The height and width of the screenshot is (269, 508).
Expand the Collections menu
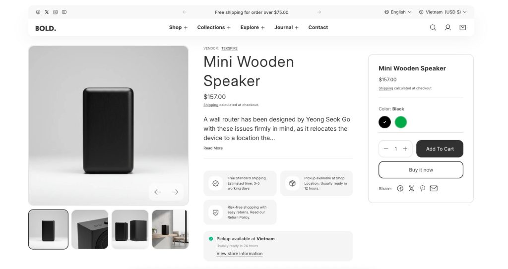click(214, 28)
